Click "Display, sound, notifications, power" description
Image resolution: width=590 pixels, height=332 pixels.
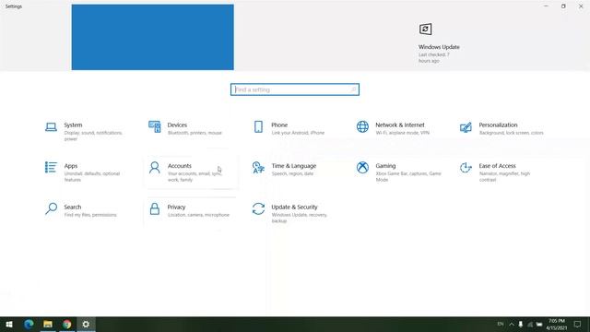(93, 136)
